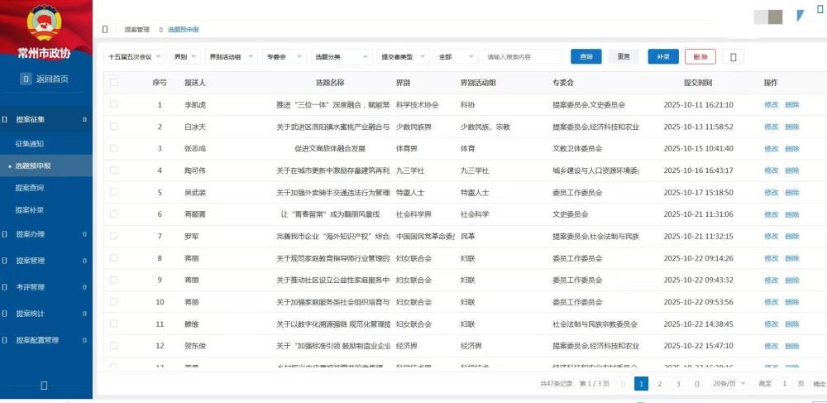
Task: Click the 返回首页 home icon
Action: [26, 79]
